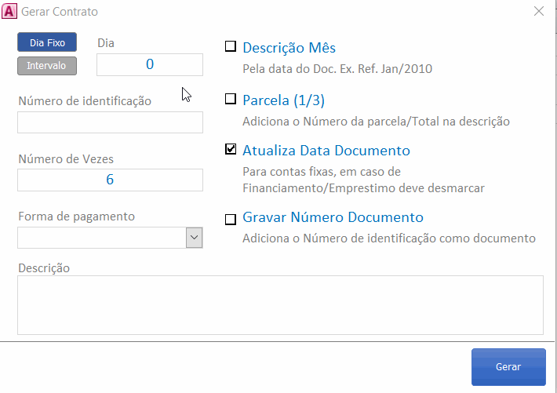Screen dimensions: 557x393
Task: Click the Descrição Mês label text
Action: (x=289, y=48)
